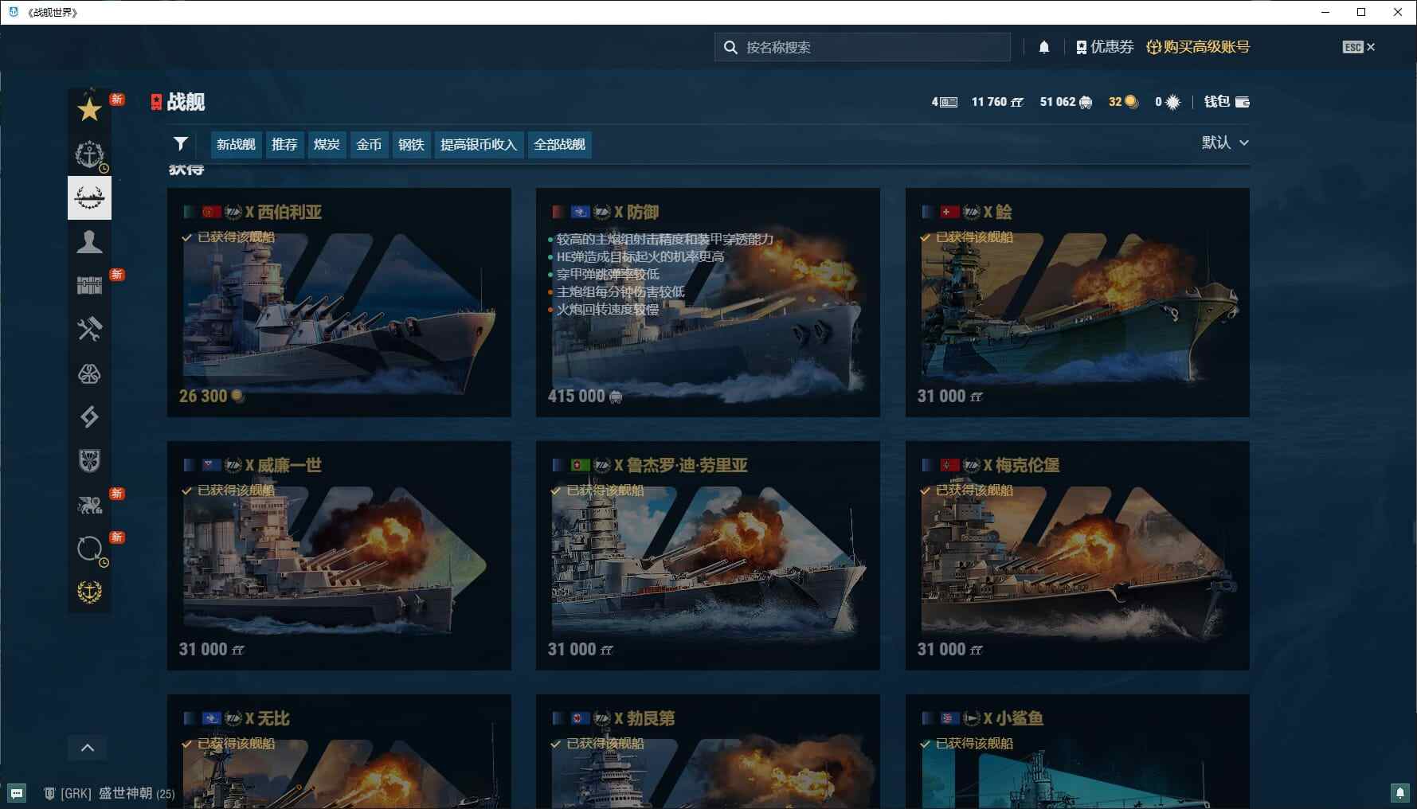Screen dimensions: 1417x809
Task: Open the filter funnel icon
Action: coord(181,143)
